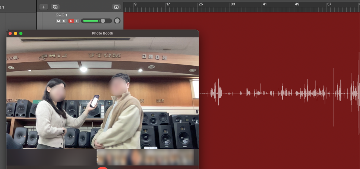Click bar 57 on the ruler
This screenshot has width=360, height=169.
329,4
